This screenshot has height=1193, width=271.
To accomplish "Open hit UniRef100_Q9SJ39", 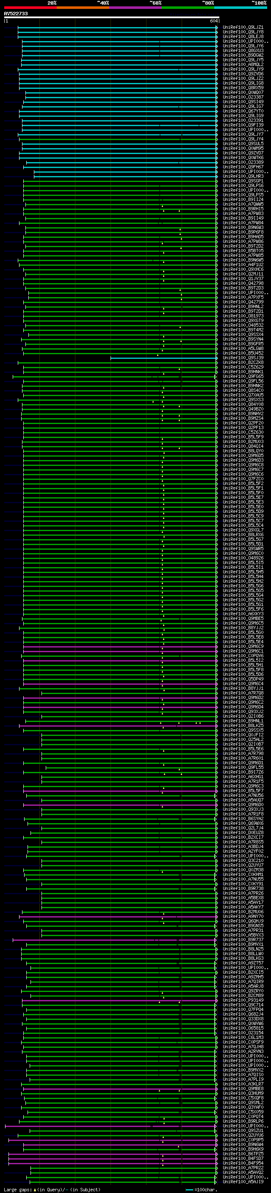I will (x=243, y=358).
